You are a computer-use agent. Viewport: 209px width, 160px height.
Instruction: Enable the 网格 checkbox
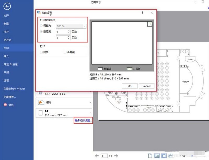(x=41, y=52)
